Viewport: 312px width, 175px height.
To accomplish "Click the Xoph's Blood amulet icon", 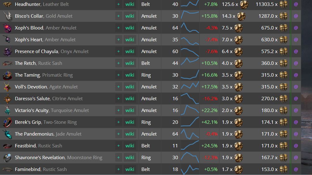I will pyautogui.click(x=7, y=28).
